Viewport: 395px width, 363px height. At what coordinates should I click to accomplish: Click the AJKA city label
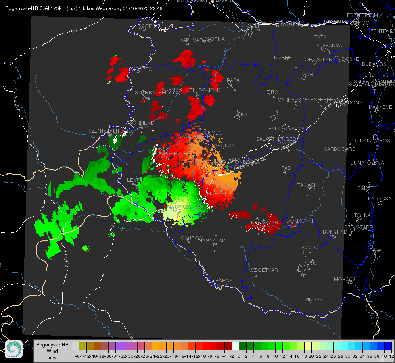click(241, 115)
